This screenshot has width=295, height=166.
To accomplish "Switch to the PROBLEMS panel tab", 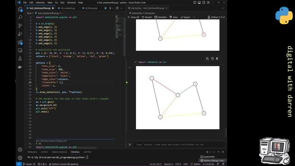I will (x=32, y=152).
